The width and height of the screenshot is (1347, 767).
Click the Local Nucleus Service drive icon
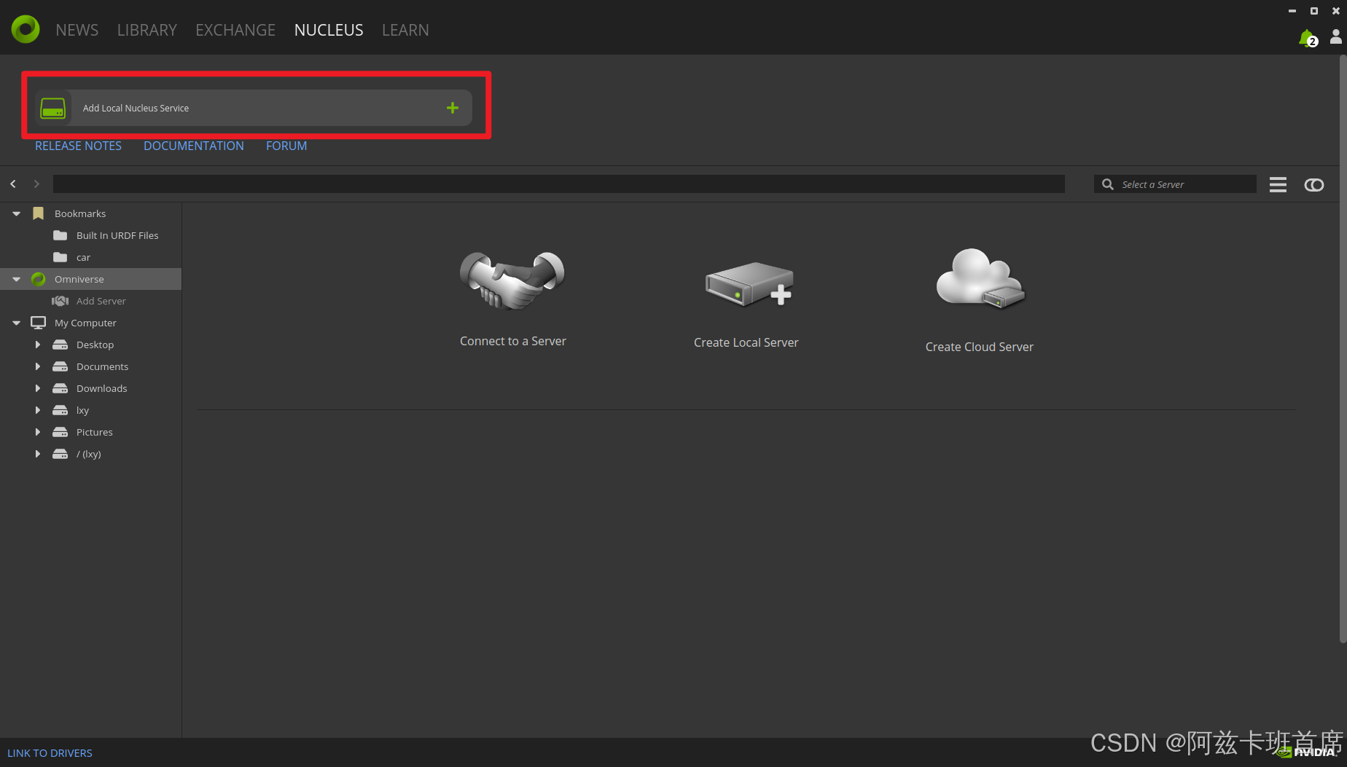coord(53,108)
